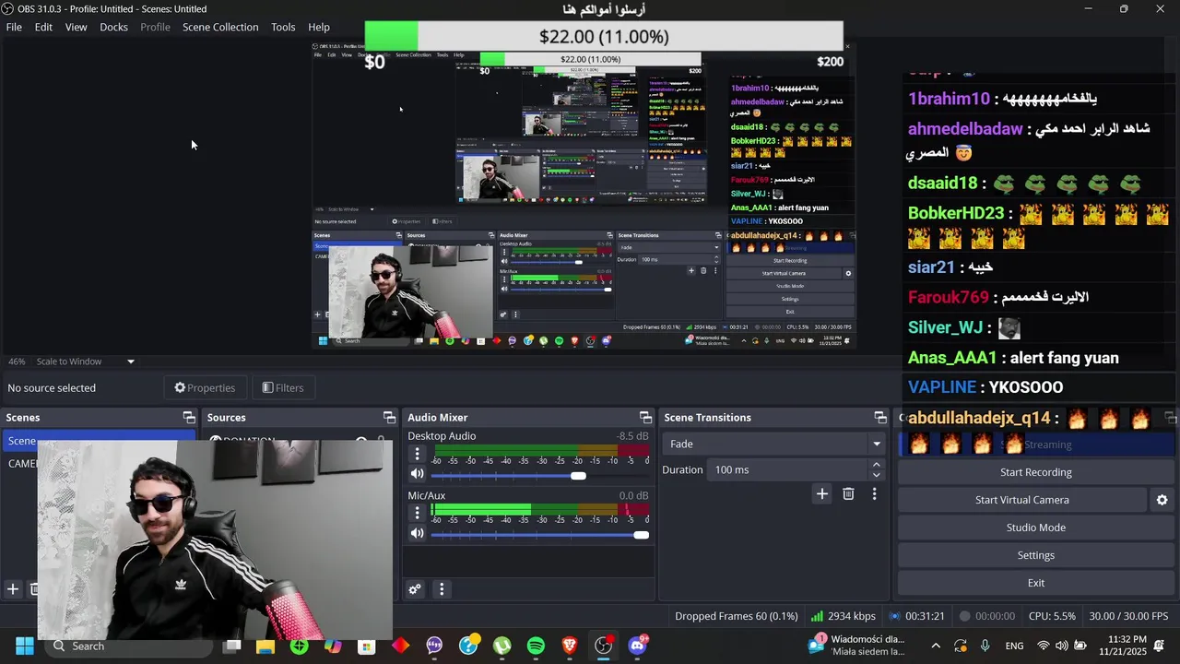Open the notification bell in the tray

point(1160,646)
